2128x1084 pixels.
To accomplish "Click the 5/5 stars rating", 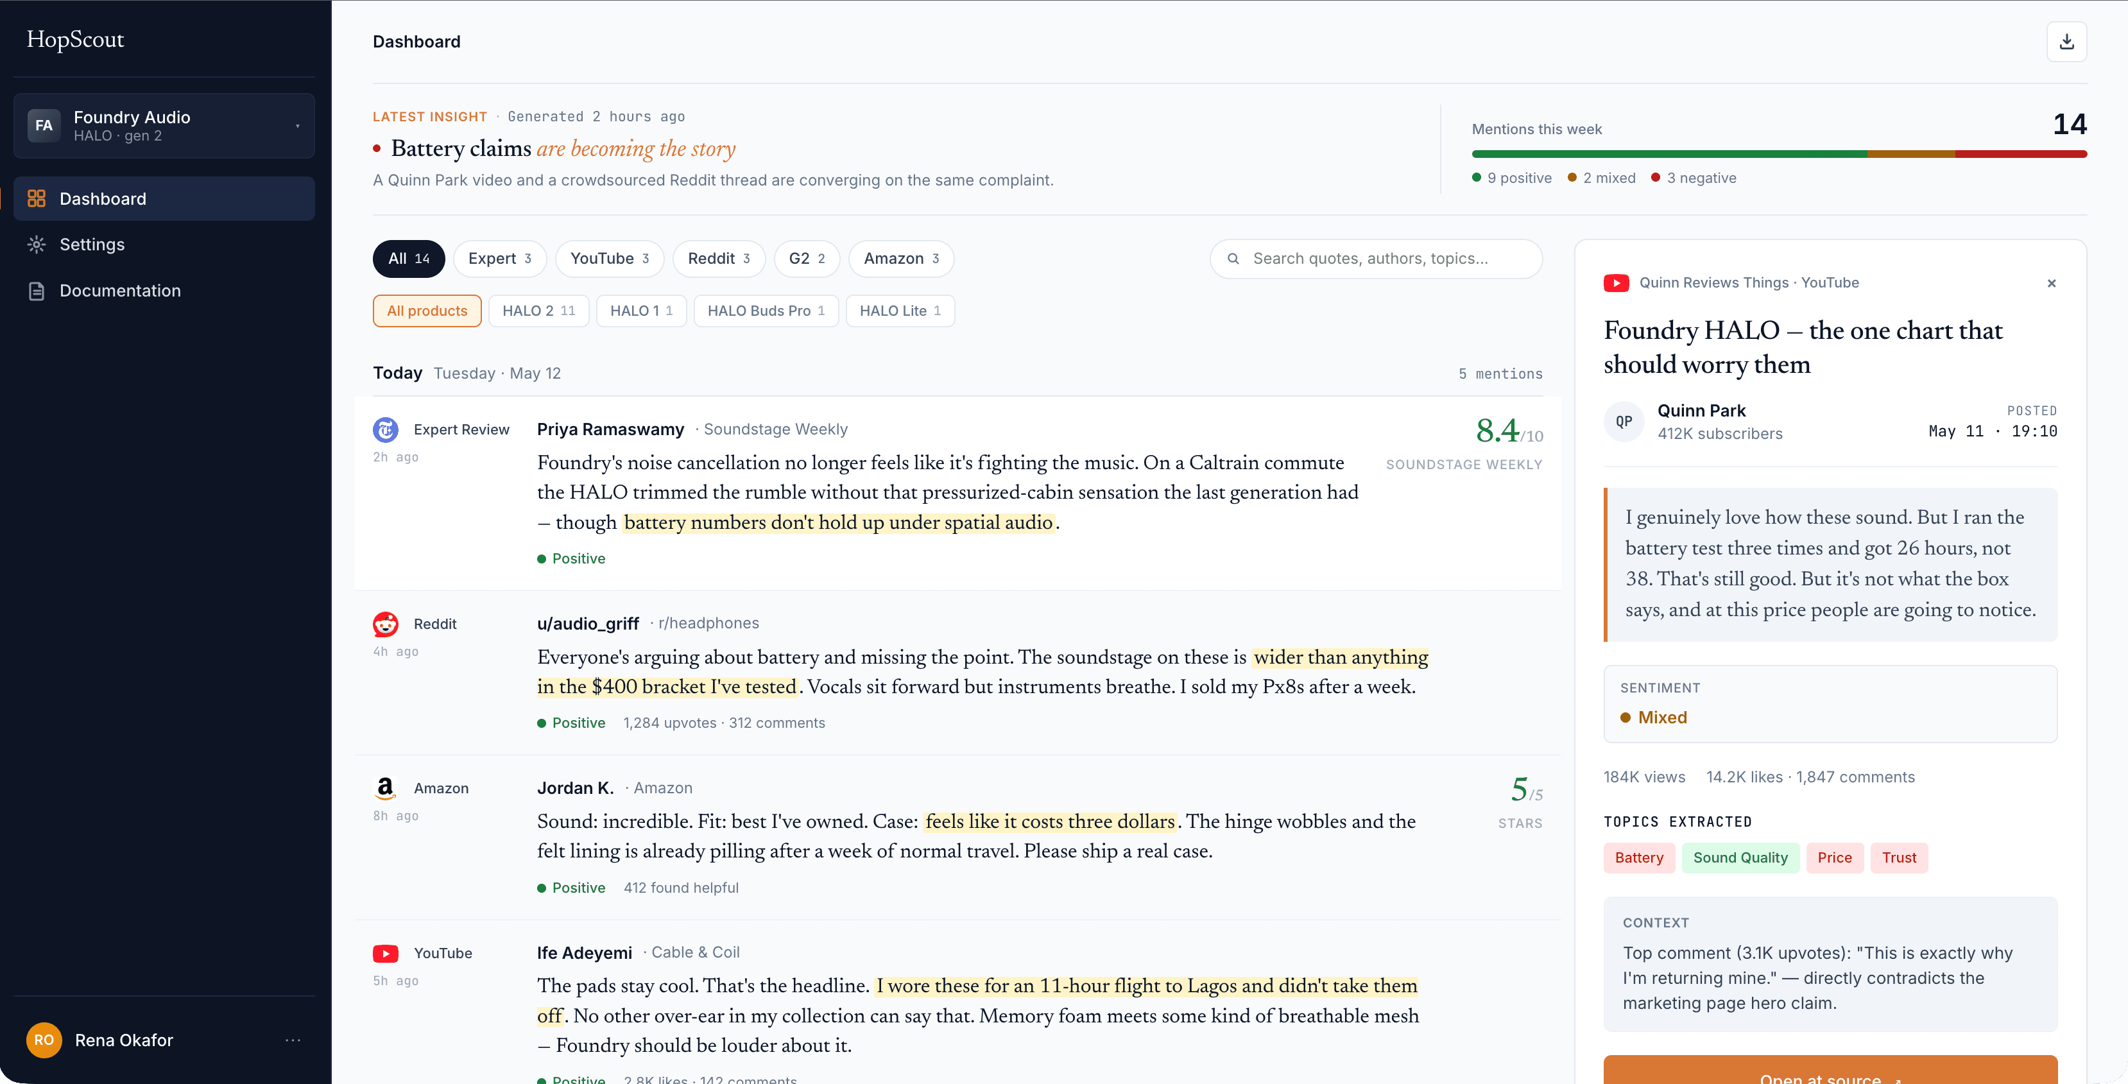I will [x=1526, y=790].
